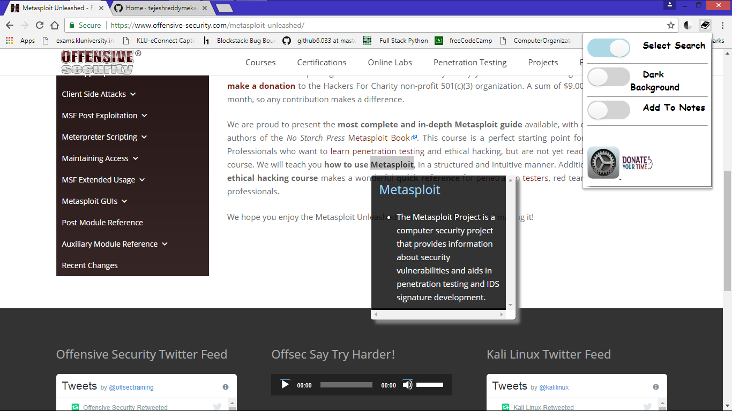The width and height of the screenshot is (732, 411).
Task: Click the Donate Your Time image
Action: click(x=637, y=163)
